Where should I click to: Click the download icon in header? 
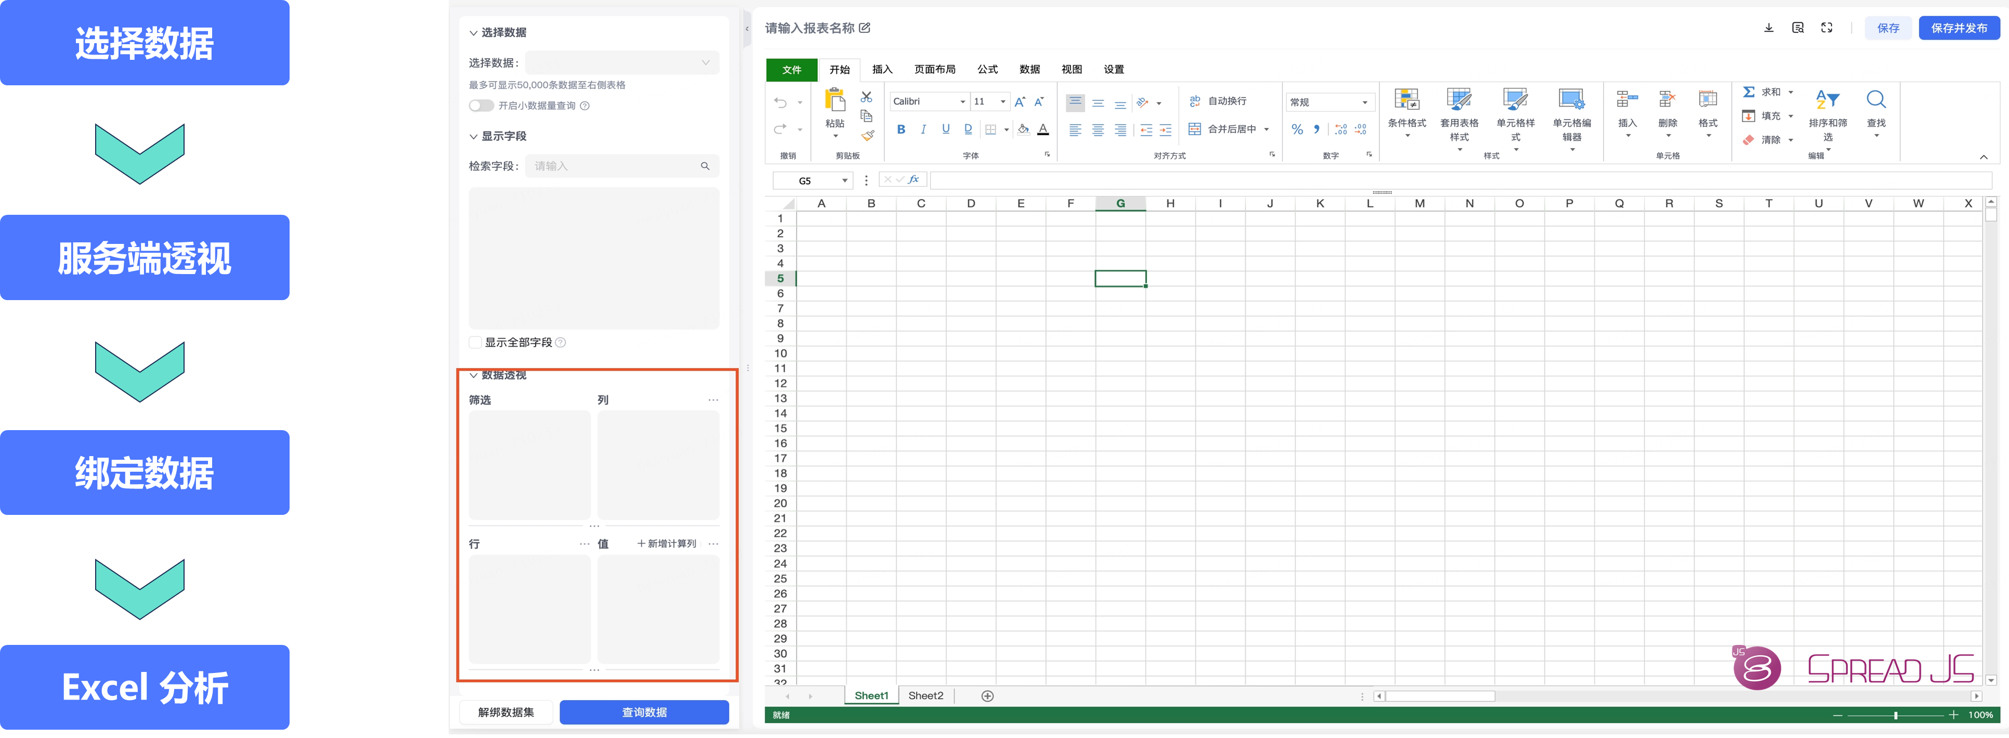pyautogui.click(x=1769, y=28)
